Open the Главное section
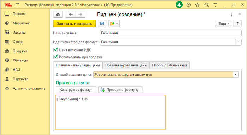Screen dimensions: 247x135 point(19,14)
